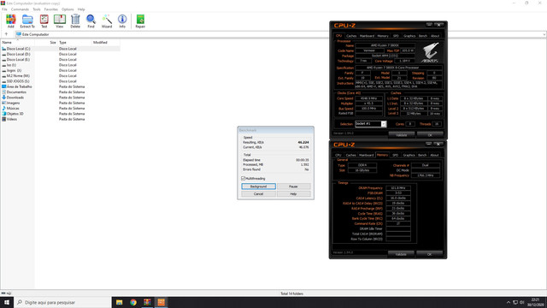
Task: Open Chrome from the taskbar
Action: click(133, 302)
